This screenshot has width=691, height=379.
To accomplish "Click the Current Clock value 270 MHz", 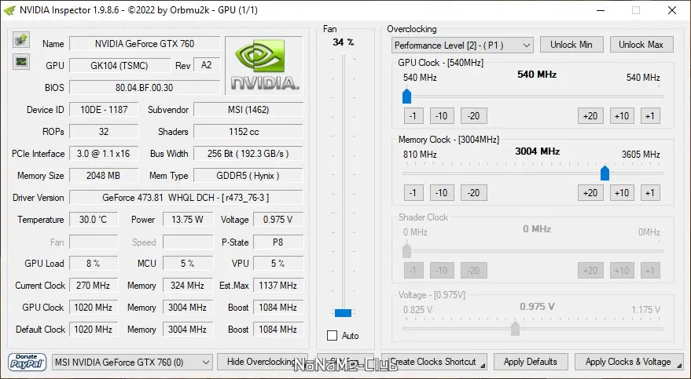I will [94, 286].
